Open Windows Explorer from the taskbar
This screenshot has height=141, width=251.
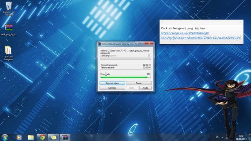coord(31,137)
